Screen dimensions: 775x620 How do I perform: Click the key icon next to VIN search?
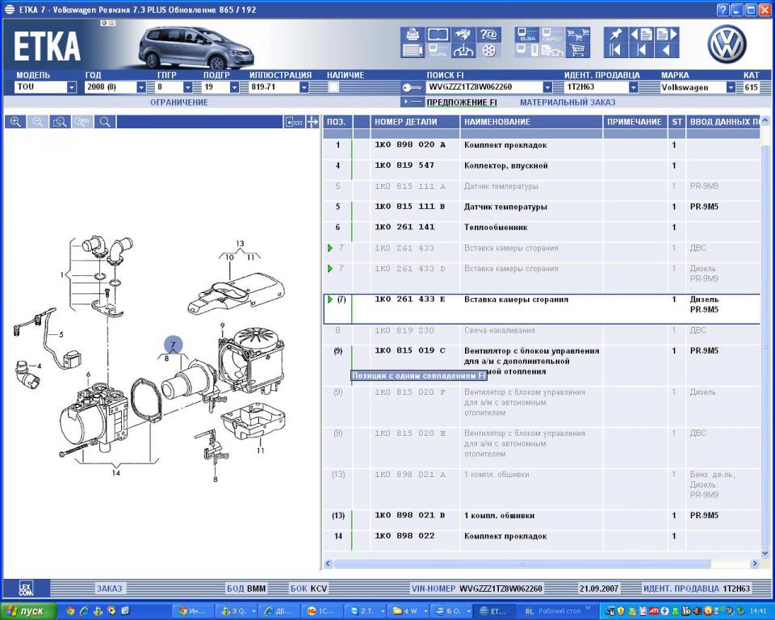coord(411,87)
